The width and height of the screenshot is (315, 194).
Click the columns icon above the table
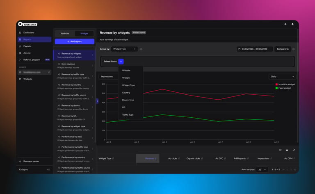click(280, 150)
